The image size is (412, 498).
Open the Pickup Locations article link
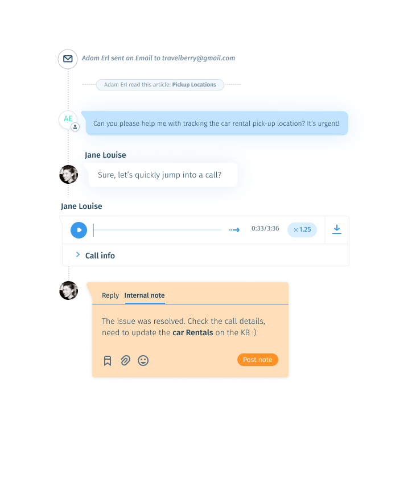194,84
